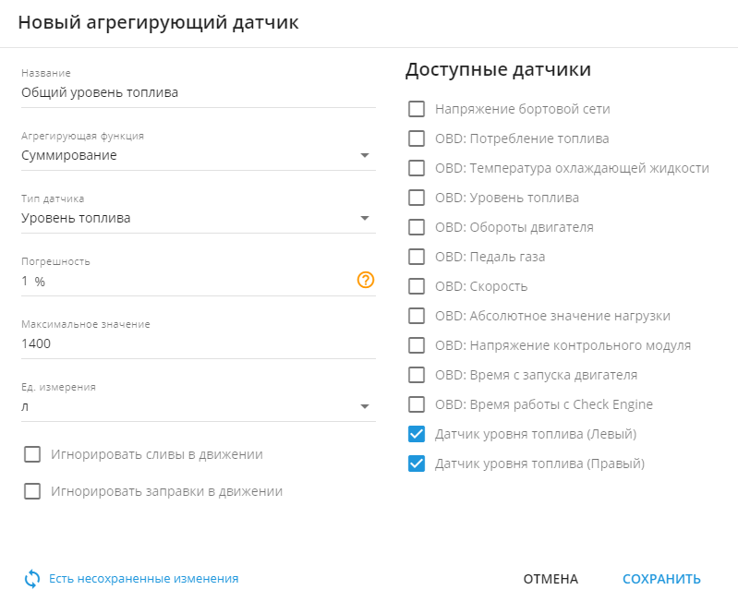Click the orange help icon beside Погрешность
The width and height of the screenshot is (738, 614).
click(366, 281)
